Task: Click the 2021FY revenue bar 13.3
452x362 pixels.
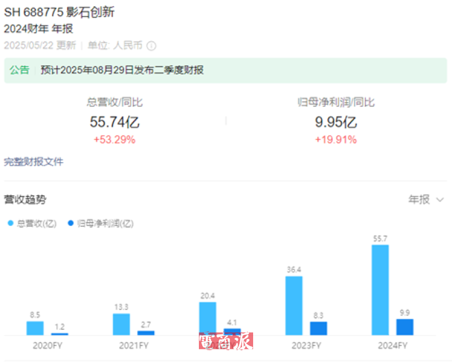Action: [121, 324]
